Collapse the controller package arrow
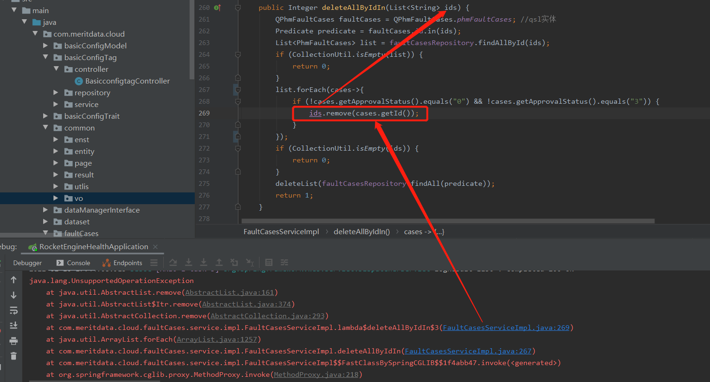710x382 pixels. pos(56,69)
